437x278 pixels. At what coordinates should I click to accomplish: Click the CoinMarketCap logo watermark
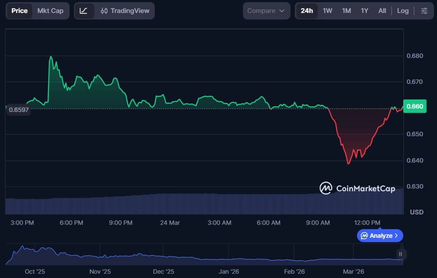pyautogui.click(x=357, y=188)
